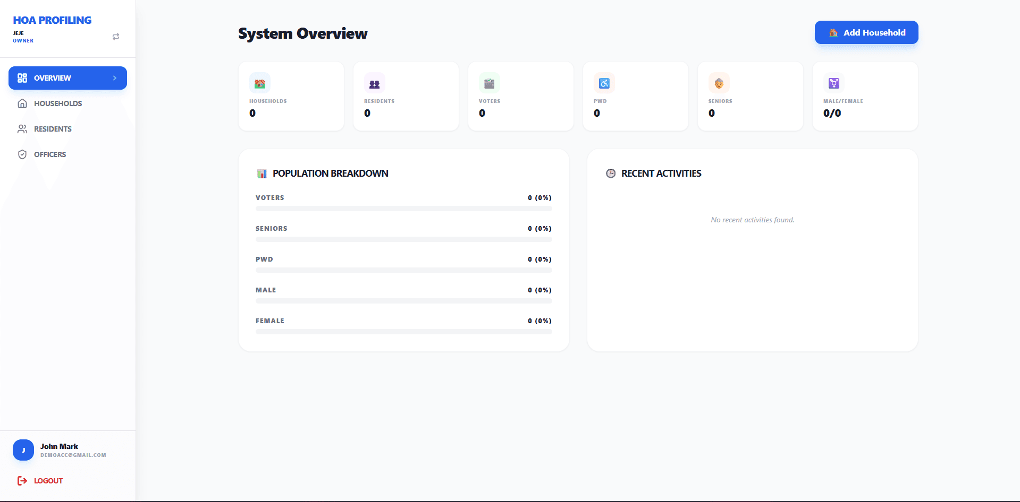The width and height of the screenshot is (1020, 502).
Task: Go to the Residents page
Action: pyautogui.click(x=68, y=129)
